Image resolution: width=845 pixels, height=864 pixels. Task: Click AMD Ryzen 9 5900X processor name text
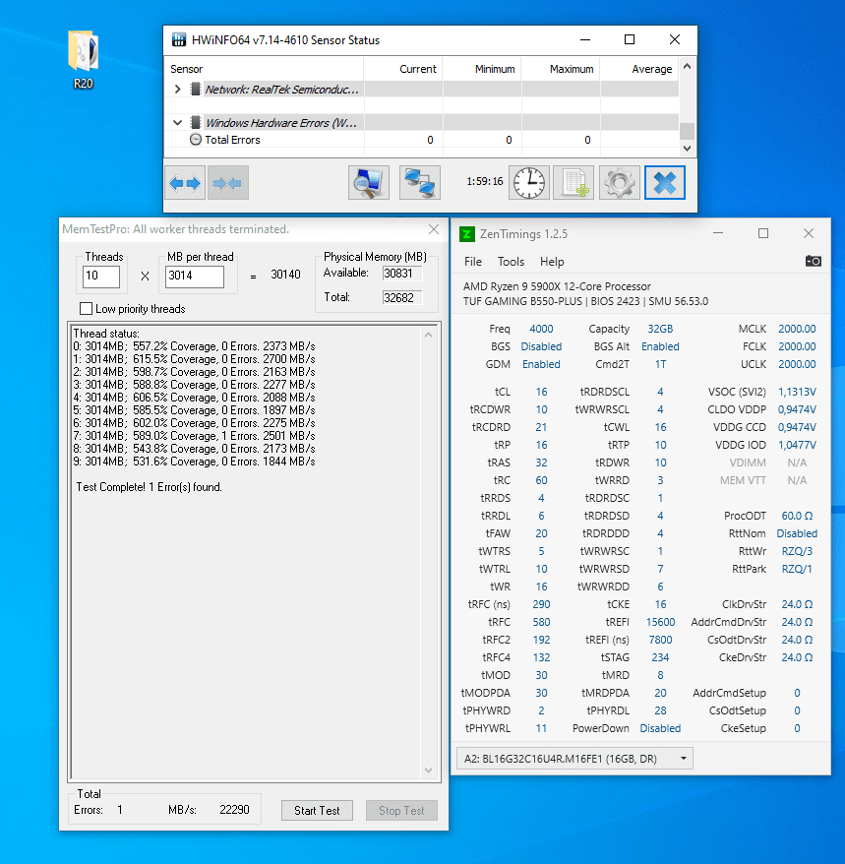[x=557, y=286]
